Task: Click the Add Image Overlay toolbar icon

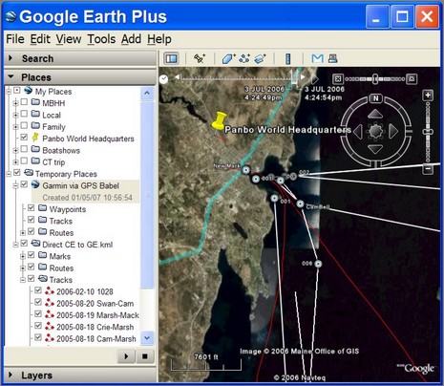Action: coord(260,58)
